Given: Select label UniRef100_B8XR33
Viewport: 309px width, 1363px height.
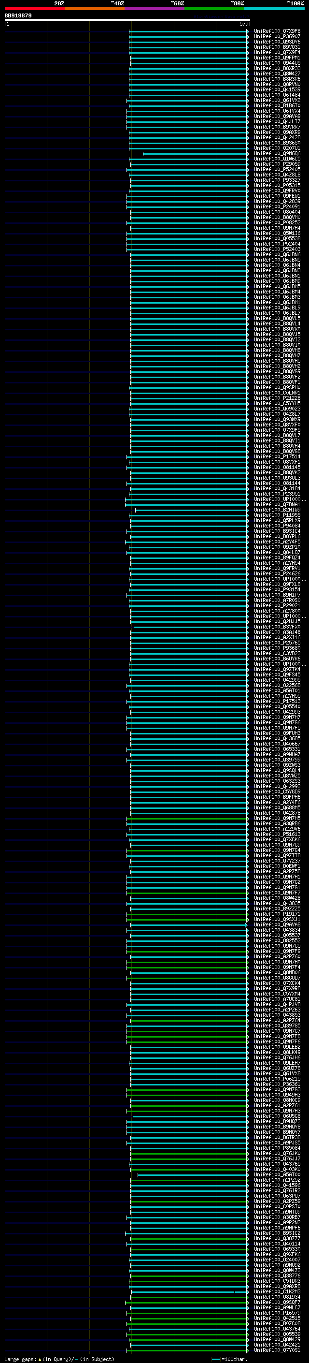Looking at the screenshot, I should (277, 68).
